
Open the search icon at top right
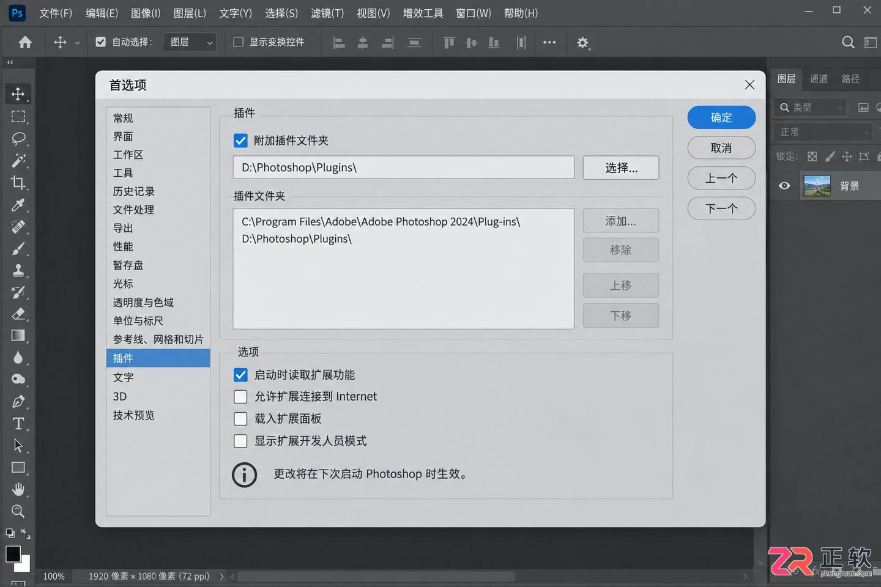(x=848, y=42)
